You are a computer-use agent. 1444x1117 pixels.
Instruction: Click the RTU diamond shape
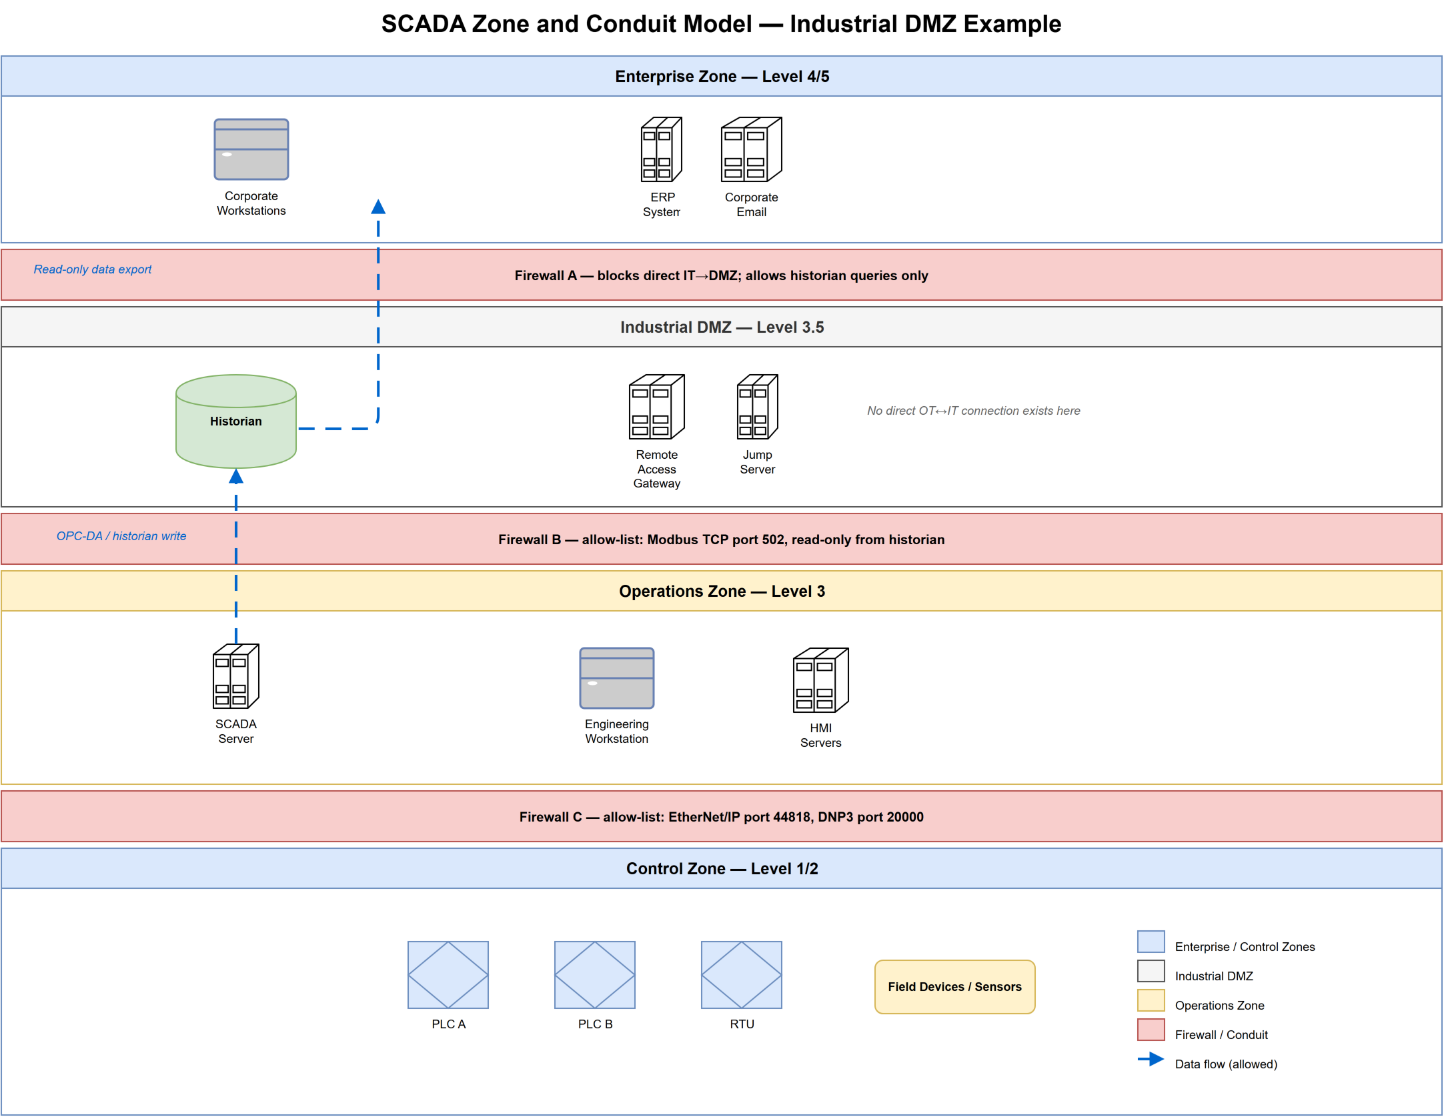pos(742,975)
